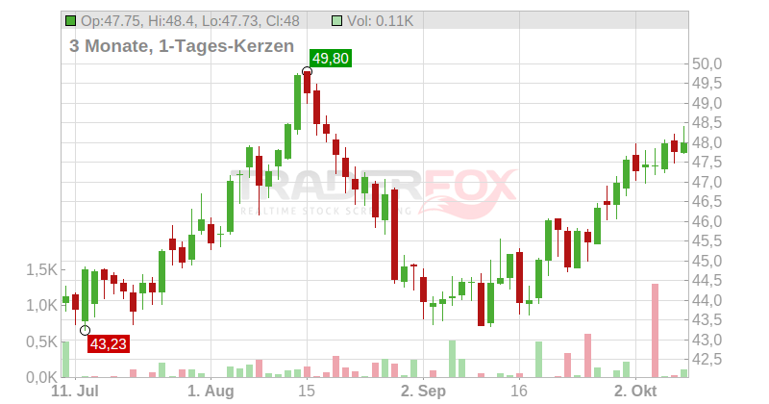Click the '3 Monate, 1-Tages-Kerzen' chart title
Screen dimensions: 769x404
click(182, 45)
